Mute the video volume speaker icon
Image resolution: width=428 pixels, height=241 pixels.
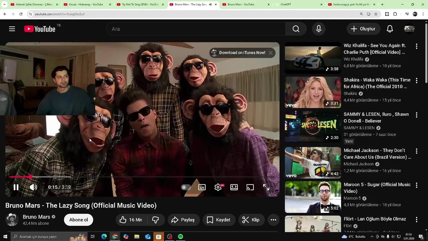[x=33, y=187]
